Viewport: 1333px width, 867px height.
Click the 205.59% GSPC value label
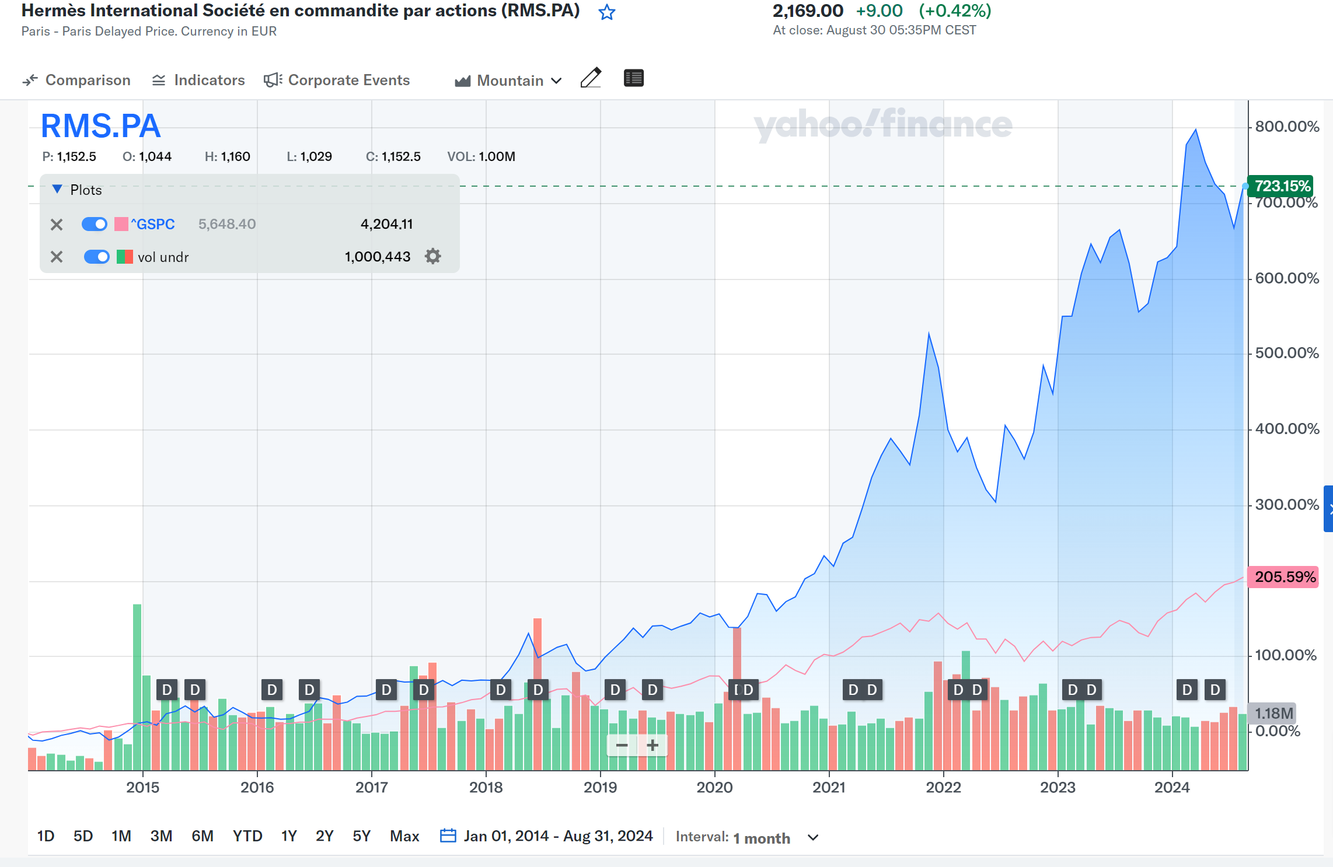click(1283, 577)
